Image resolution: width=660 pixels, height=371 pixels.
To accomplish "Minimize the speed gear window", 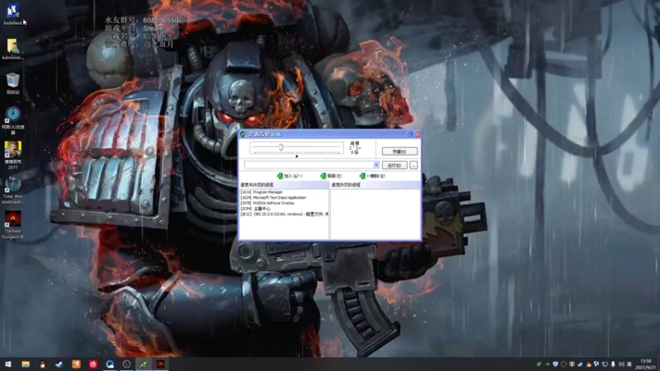I will pyautogui.click(x=409, y=134).
